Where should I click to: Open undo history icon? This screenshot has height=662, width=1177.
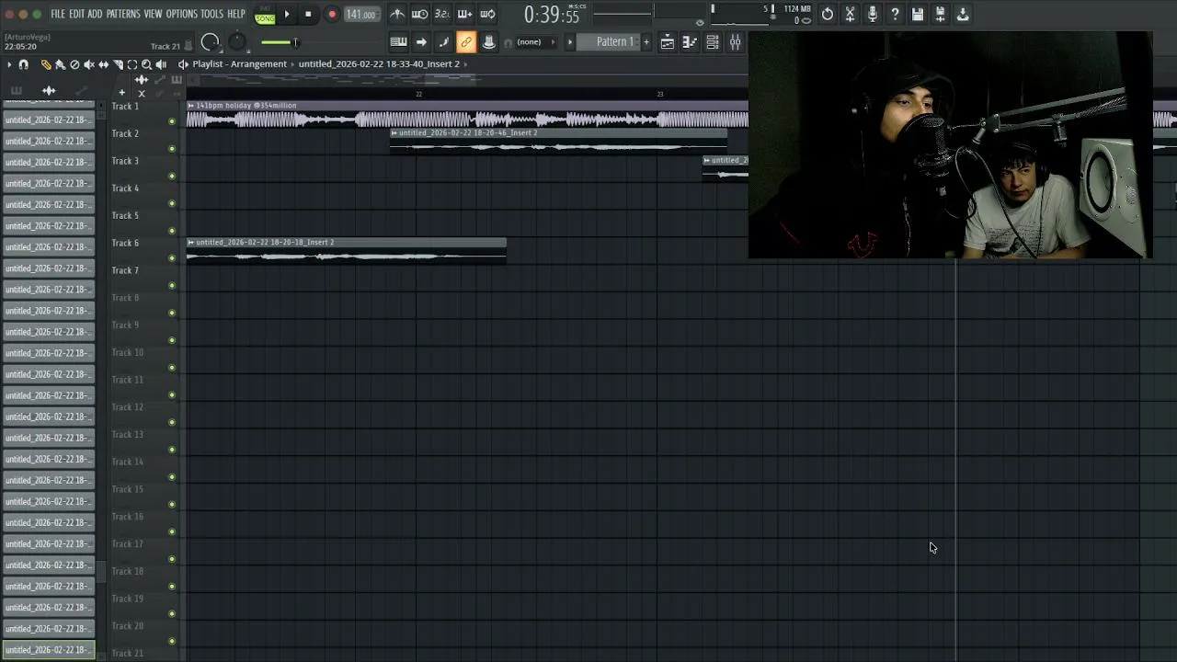(x=828, y=14)
